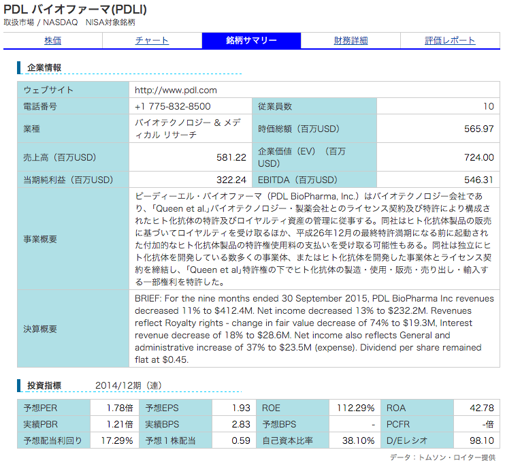Click the revenue value 581.22
Viewport: 505px width, 467px height.
coord(231,157)
